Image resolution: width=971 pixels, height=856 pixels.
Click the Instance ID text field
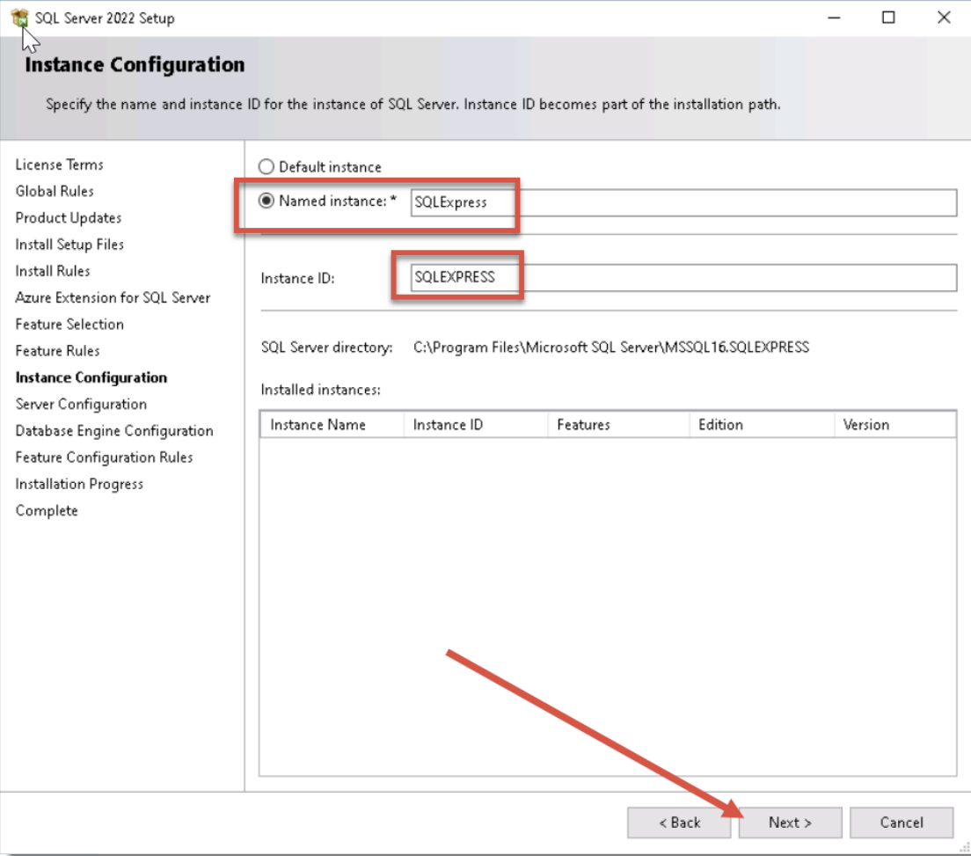tap(683, 277)
